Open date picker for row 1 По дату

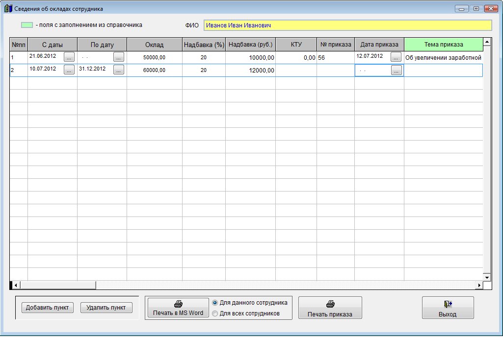click(119, 57)
